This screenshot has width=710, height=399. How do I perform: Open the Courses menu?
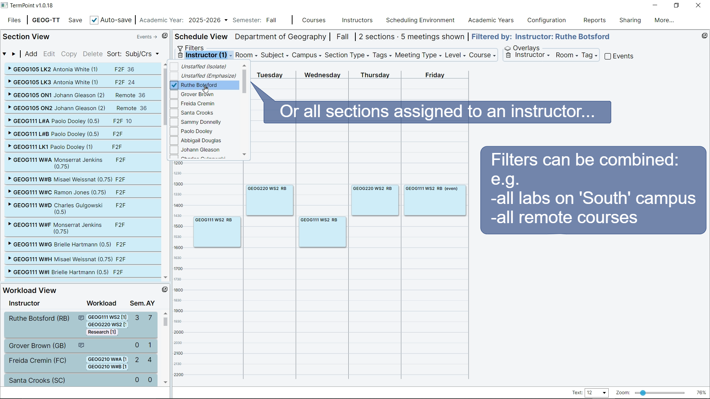pos(314,20)
